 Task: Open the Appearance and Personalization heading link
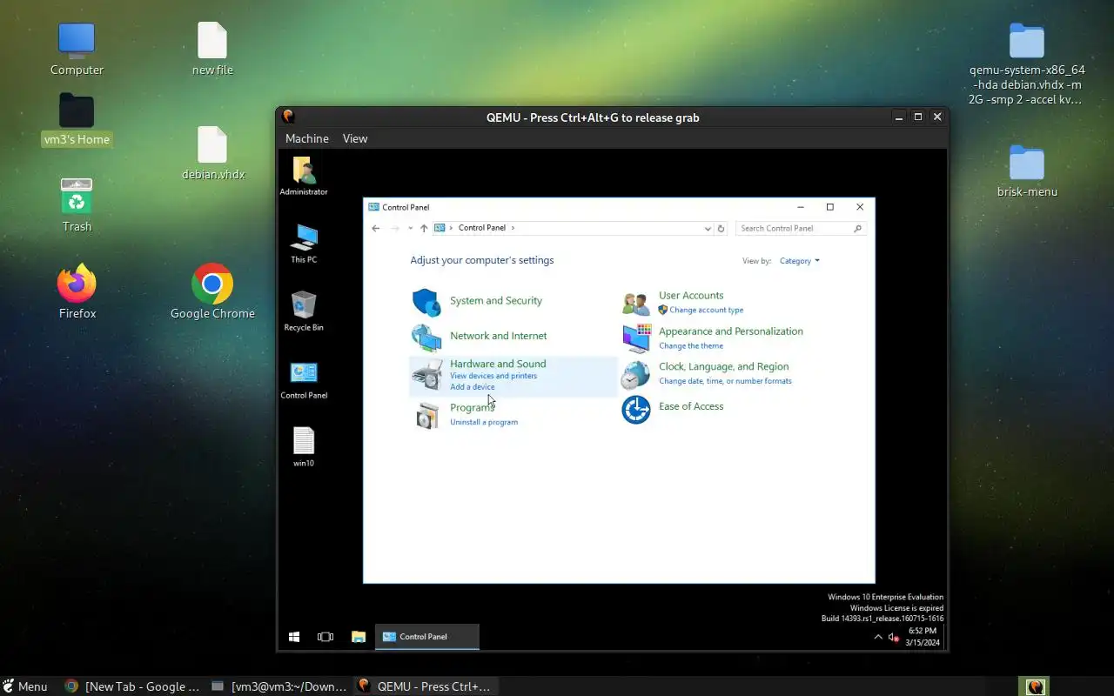point(731,331)
